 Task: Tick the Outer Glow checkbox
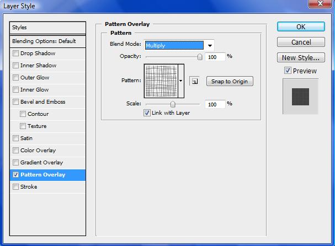click(x=15, y=77)
